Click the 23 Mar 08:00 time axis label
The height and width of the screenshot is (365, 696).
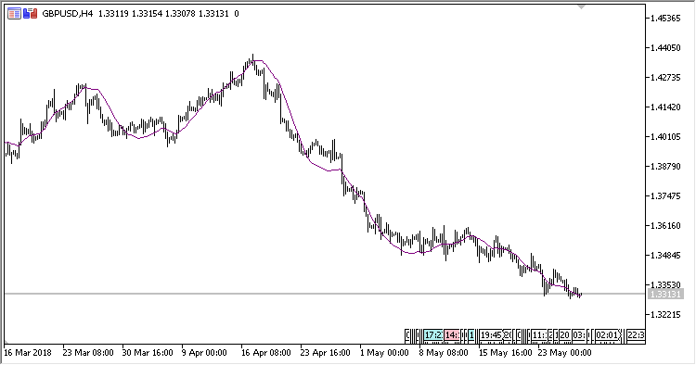point(88,353)
